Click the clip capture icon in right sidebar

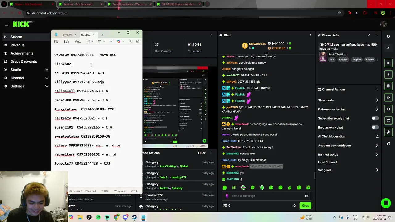click(x=389, y=63)
